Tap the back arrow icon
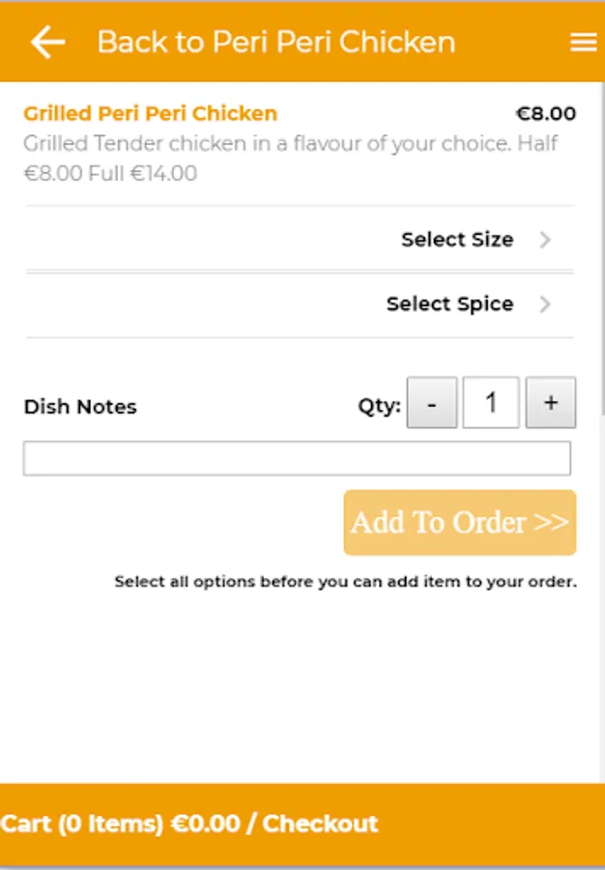 pyautogui.click(x=47, y=42)
